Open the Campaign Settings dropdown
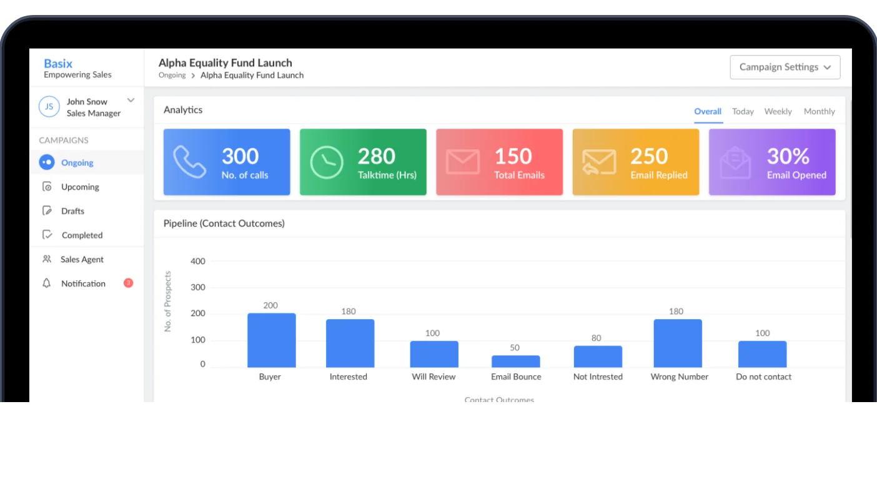Screen dimensions: 877x502 tap(785, 67)
